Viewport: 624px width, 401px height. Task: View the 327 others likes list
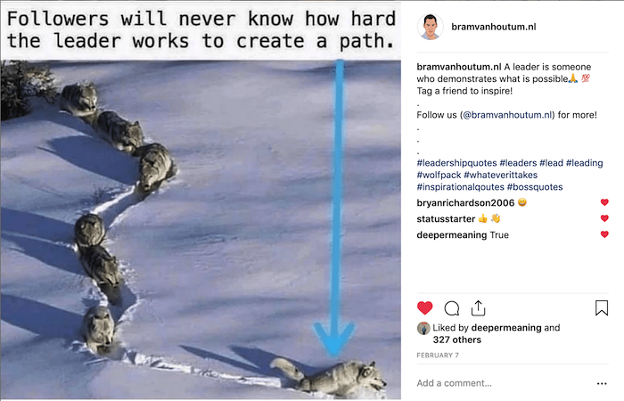pyautogui.click(x=456, y=340)
